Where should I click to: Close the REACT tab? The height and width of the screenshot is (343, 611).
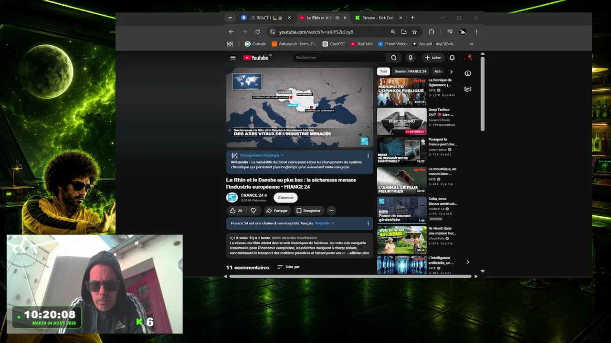pyautogui.click(x=289, y=18)
